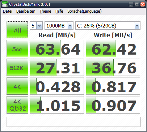This screenshot has height=132, width=147.
Task: Click the 4K QD32 write value 0.907
Action: click(113, 105)
